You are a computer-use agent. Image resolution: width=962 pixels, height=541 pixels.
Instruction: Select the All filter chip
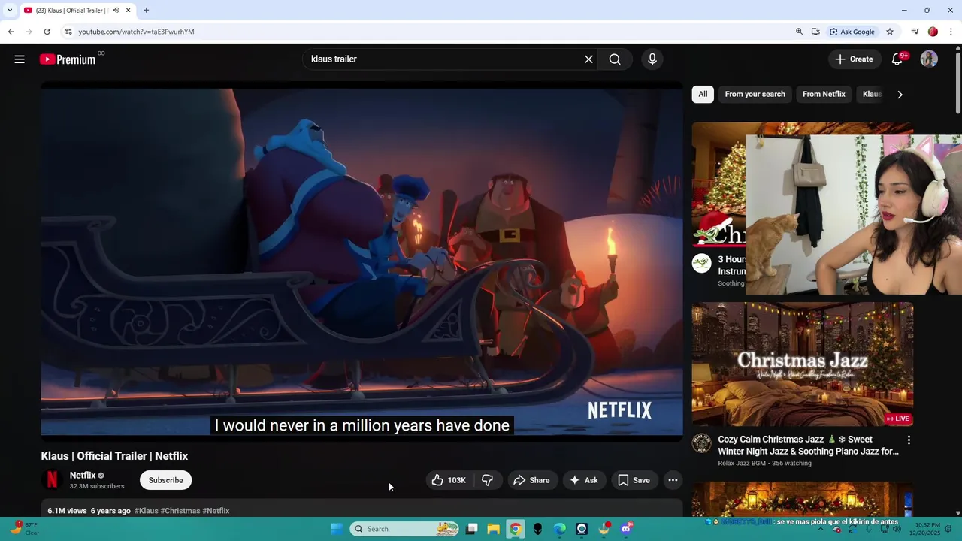pos(703,94)
